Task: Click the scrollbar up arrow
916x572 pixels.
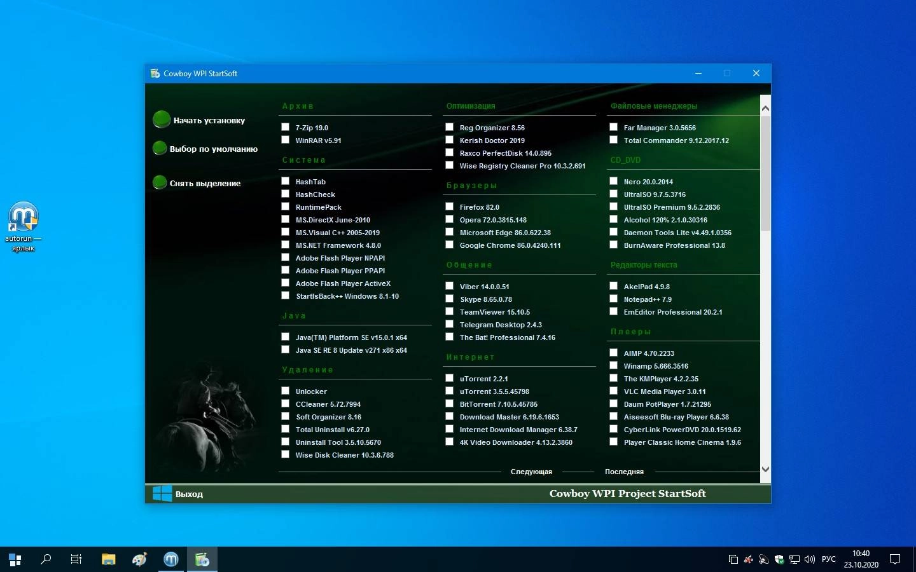Action: click(x=765, y=109)
